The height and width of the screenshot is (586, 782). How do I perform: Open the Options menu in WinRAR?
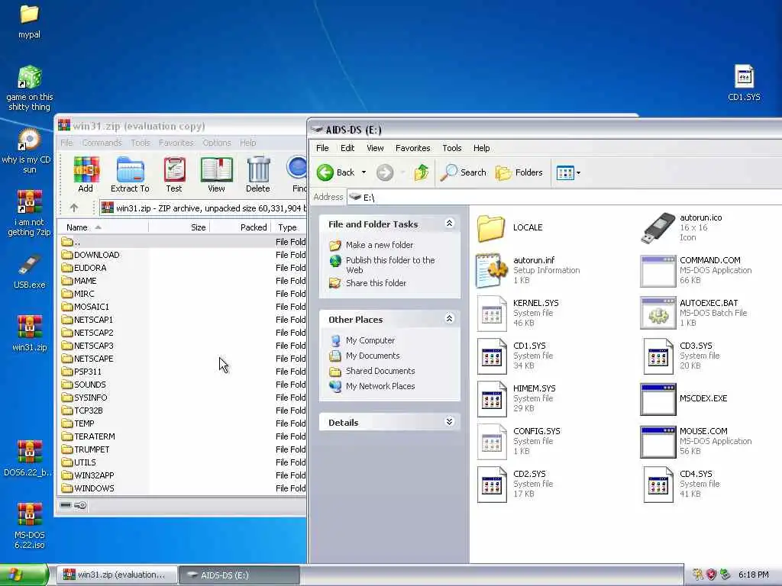pos(216,143)
